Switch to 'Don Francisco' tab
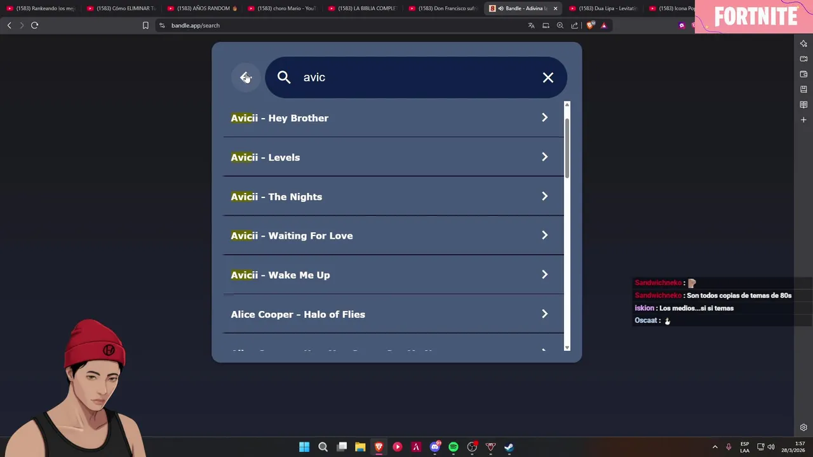The width and height of the screenshot is (813, 457). coord(444,8)
